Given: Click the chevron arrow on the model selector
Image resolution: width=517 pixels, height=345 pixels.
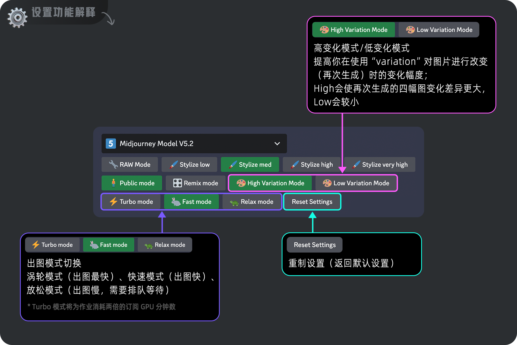Looking at the screenshot, I should 277,144.
